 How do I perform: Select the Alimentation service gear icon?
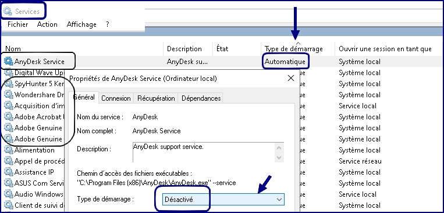(9, 150)
